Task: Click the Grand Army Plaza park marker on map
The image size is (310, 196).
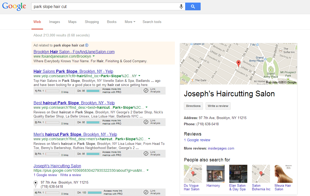Action: point(271,70)
